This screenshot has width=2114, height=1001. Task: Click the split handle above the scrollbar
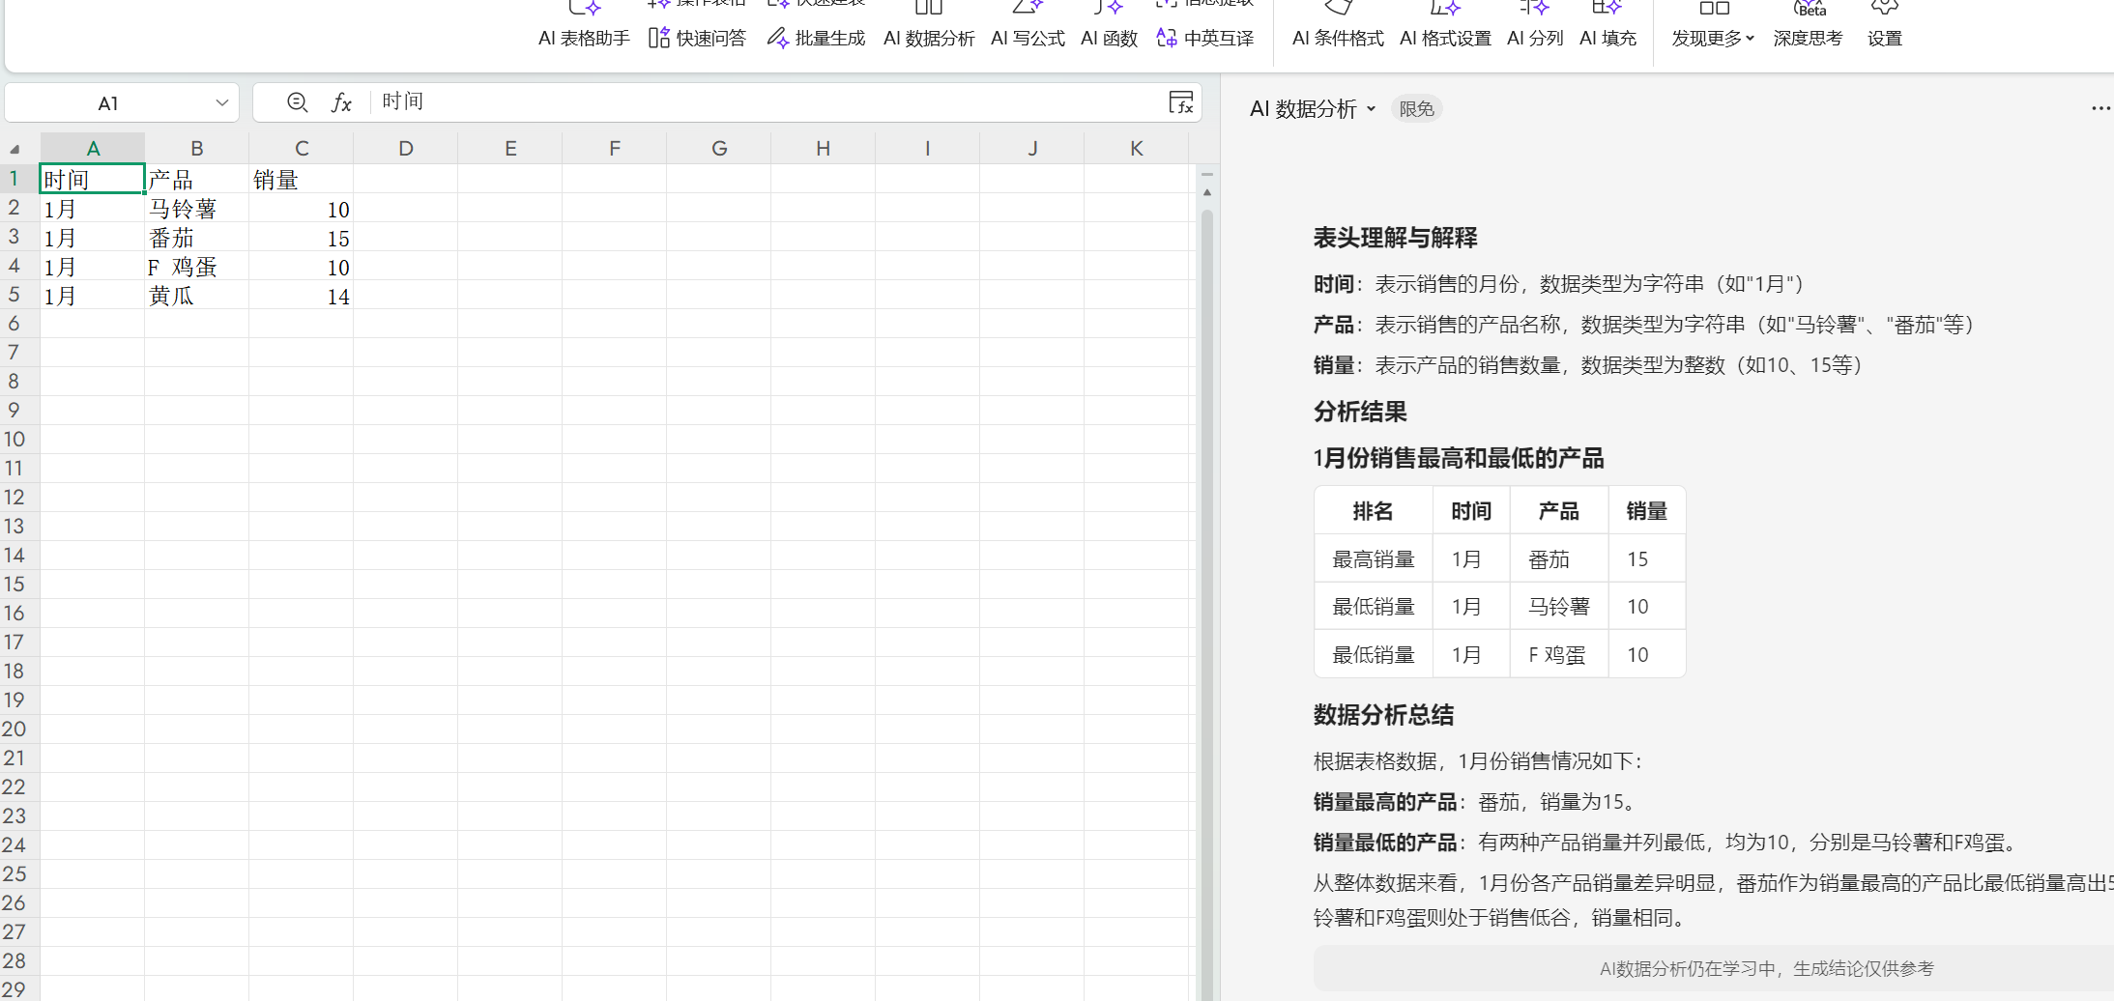(1207, 174)
